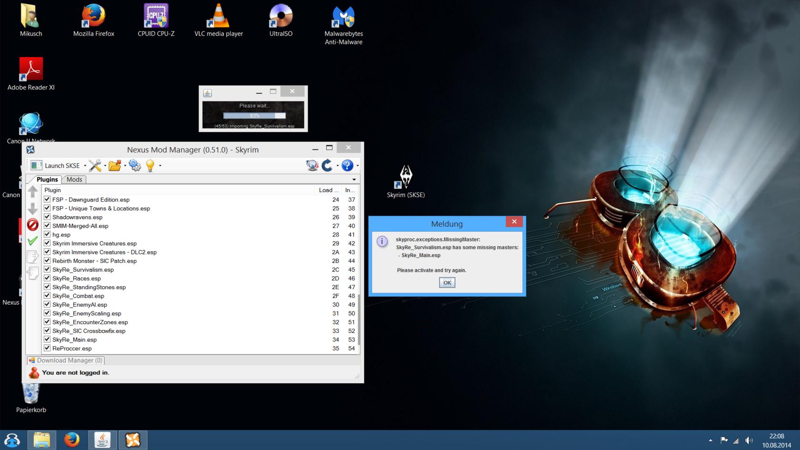Click the lightbulb tips icon

tap(150, 165)
